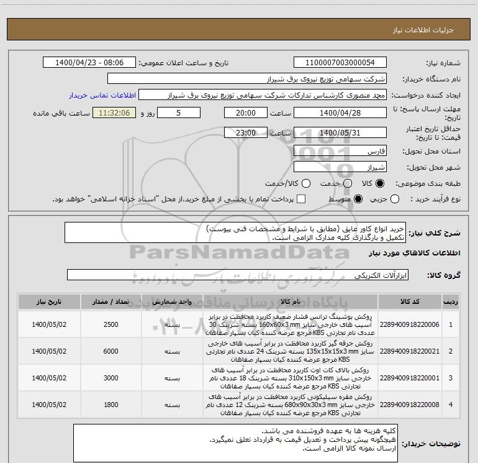This screenshot has height=463, width=478.
Task: Click product code 2289400918220006
Action: coord(410,324)
